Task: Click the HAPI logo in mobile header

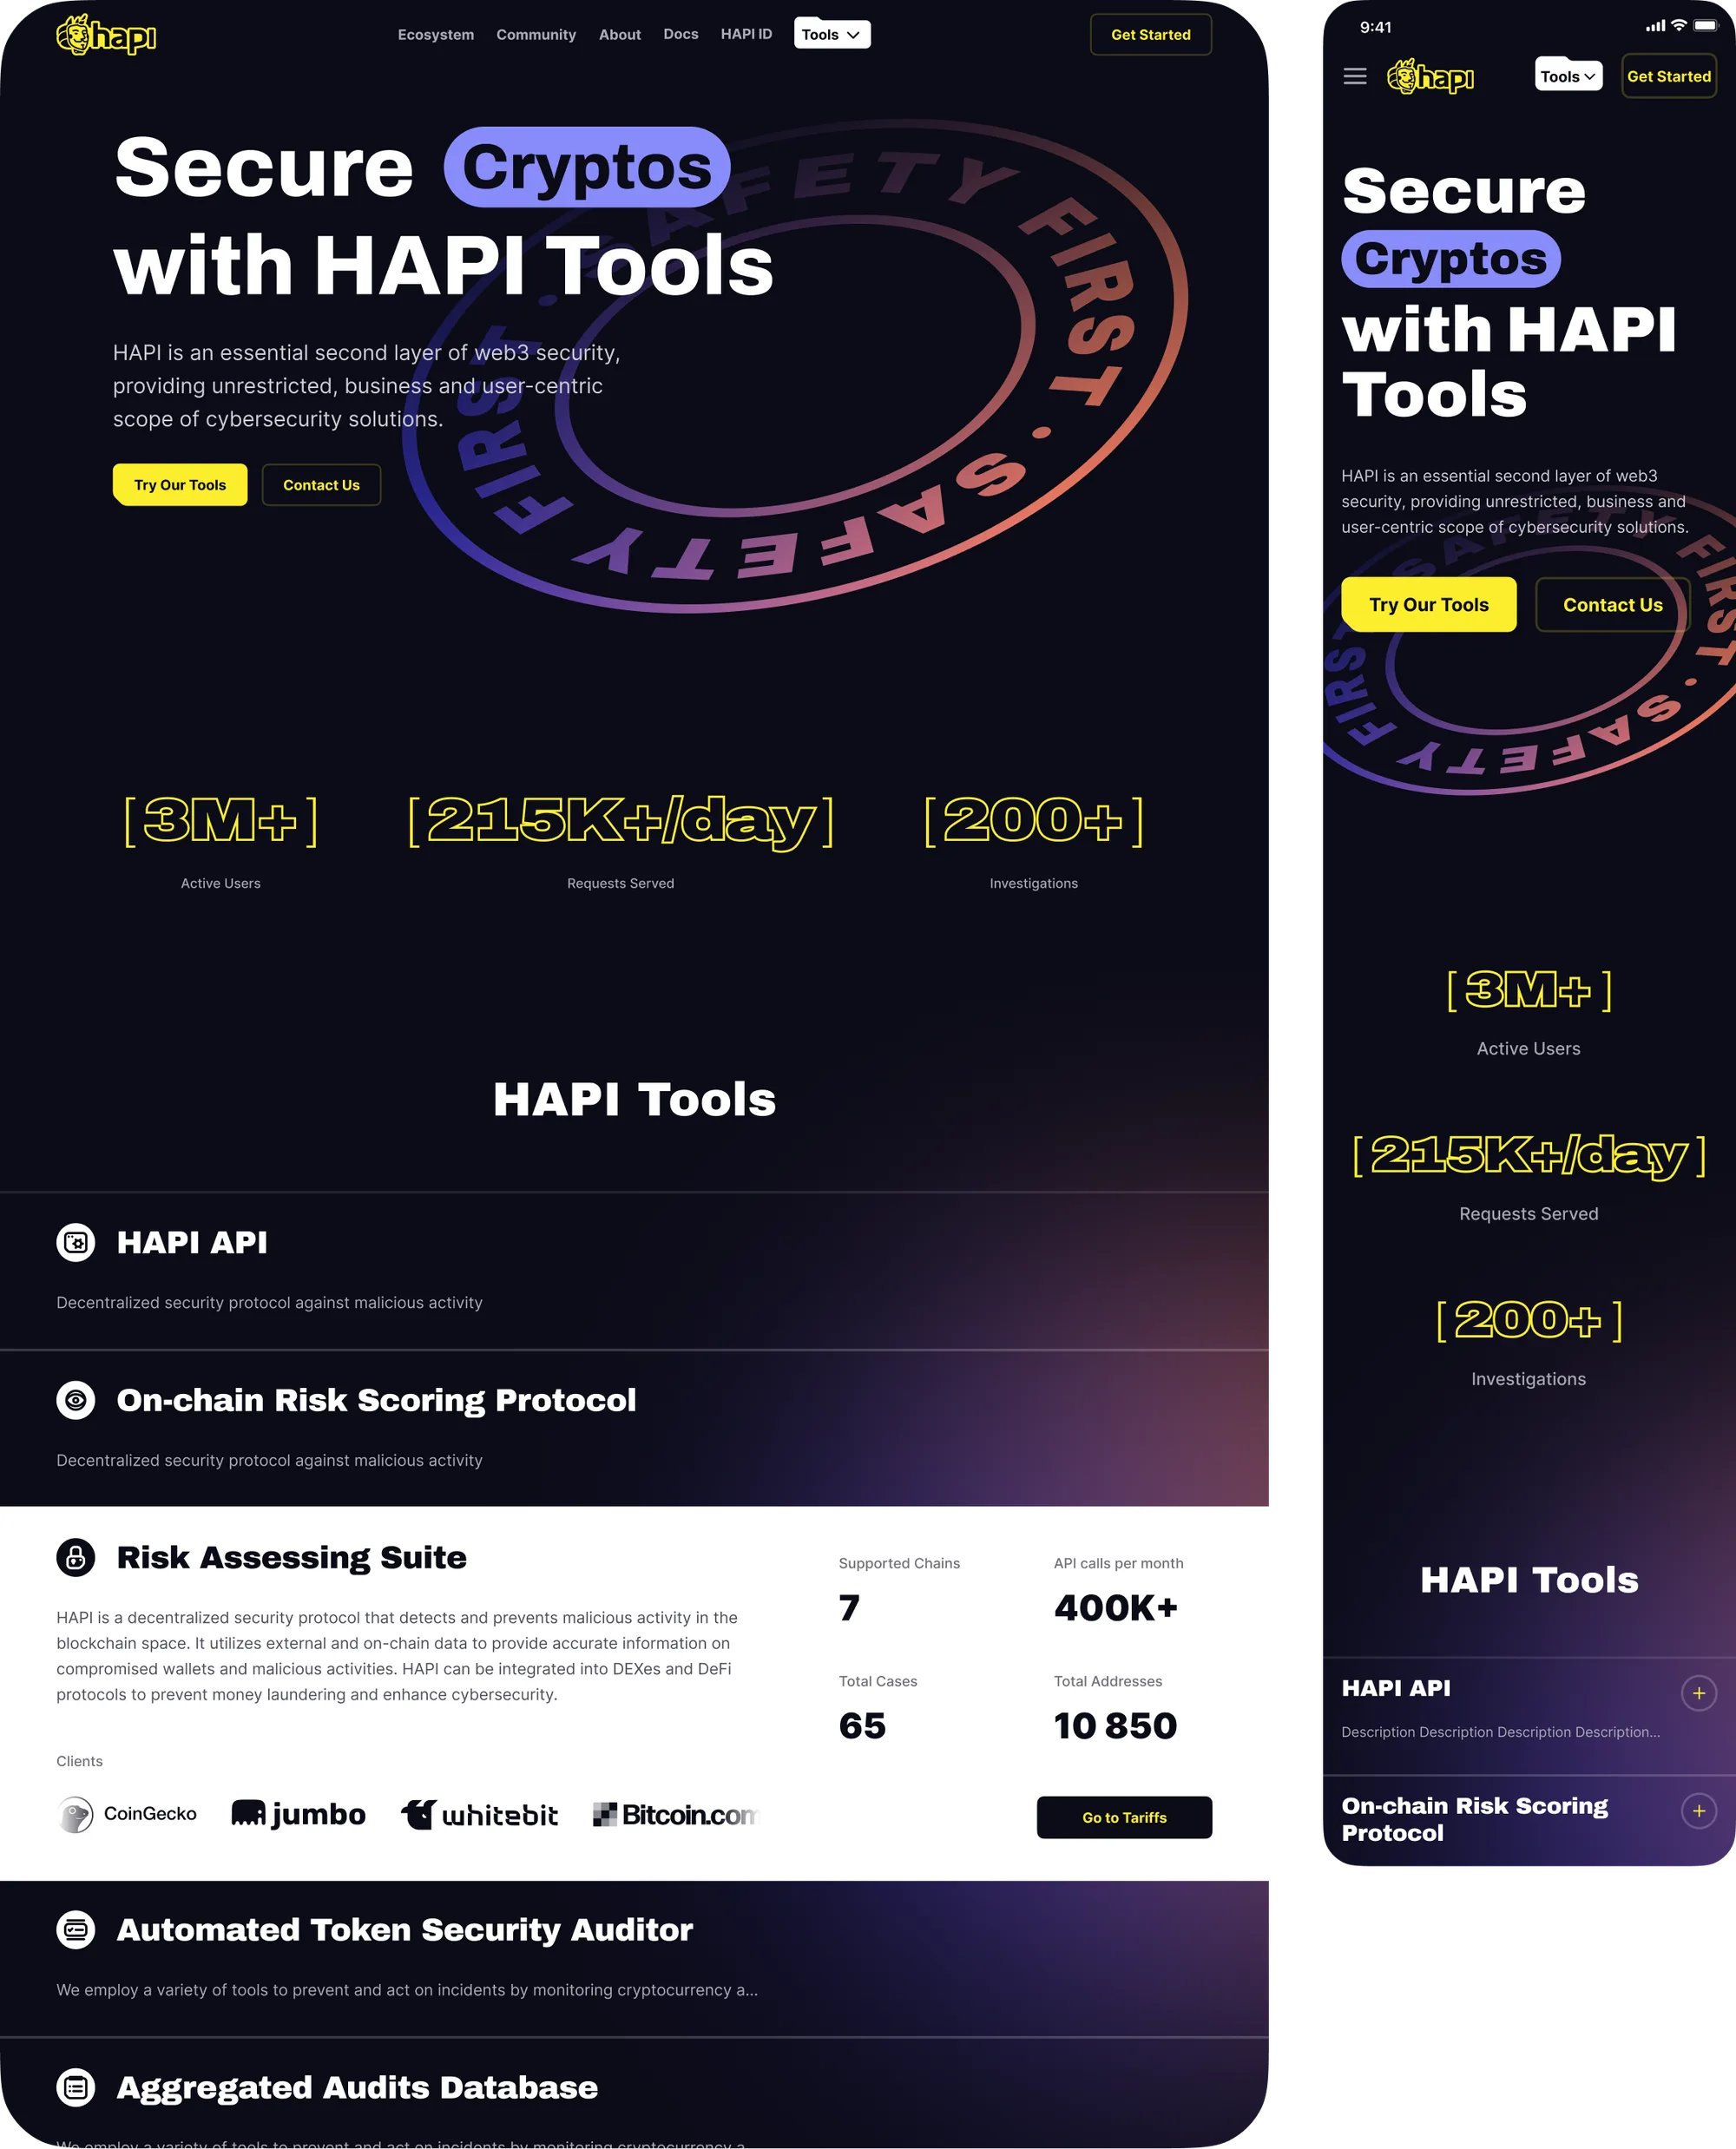Action: pos(1431,77)
